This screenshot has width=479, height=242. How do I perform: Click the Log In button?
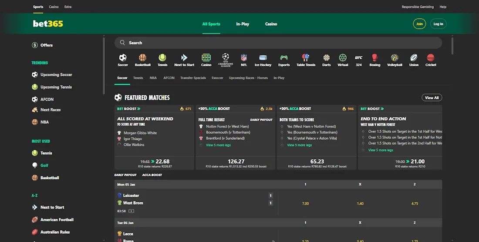(438, 24)
